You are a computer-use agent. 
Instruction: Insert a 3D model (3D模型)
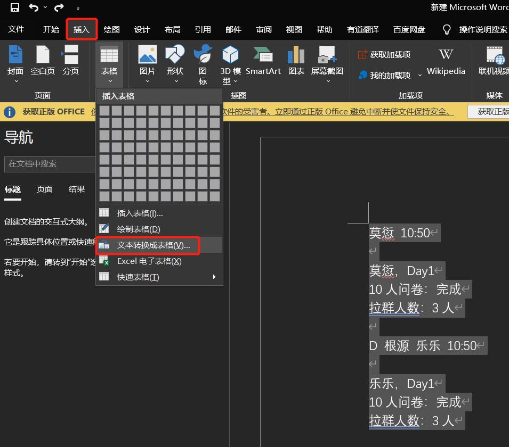click(x=230, y=64)
